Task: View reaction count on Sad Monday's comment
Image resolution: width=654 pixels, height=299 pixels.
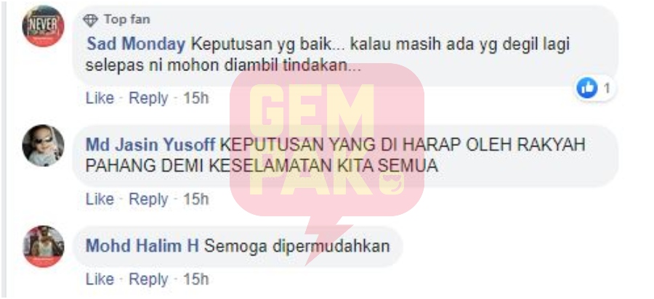Action: [607, 89]
